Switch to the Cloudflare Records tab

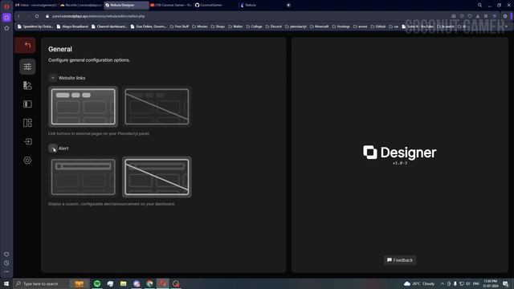point(81,6)
